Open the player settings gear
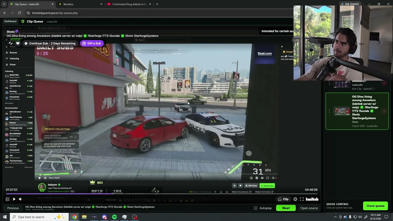 (x=295, y=199)
